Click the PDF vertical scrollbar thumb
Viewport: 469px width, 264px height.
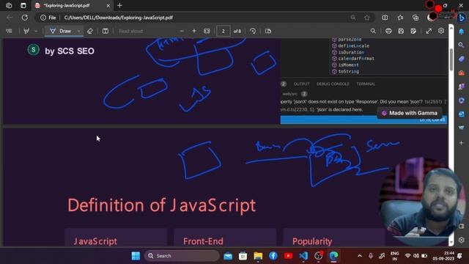(x=451, y=59)
